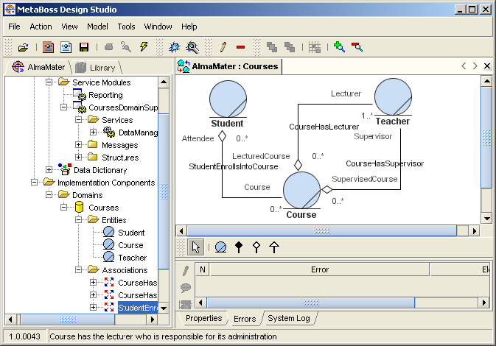Select the entity circle tool in palette

(220, 247)
